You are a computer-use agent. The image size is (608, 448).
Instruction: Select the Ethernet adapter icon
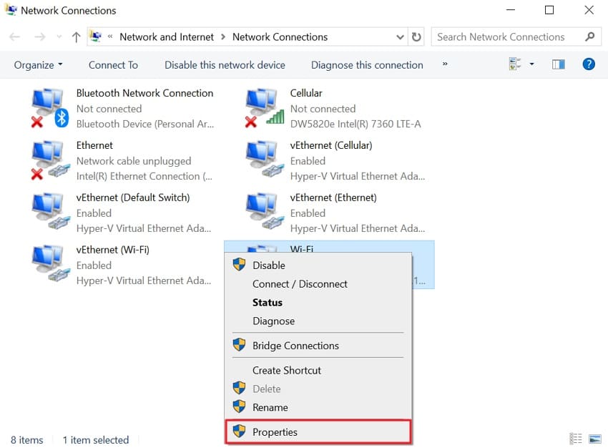tap(50, 160)
